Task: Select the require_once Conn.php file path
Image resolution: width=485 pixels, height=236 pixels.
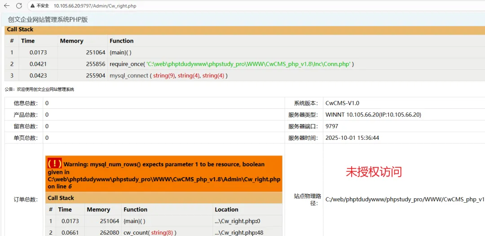Action: [x=249, y=64]
